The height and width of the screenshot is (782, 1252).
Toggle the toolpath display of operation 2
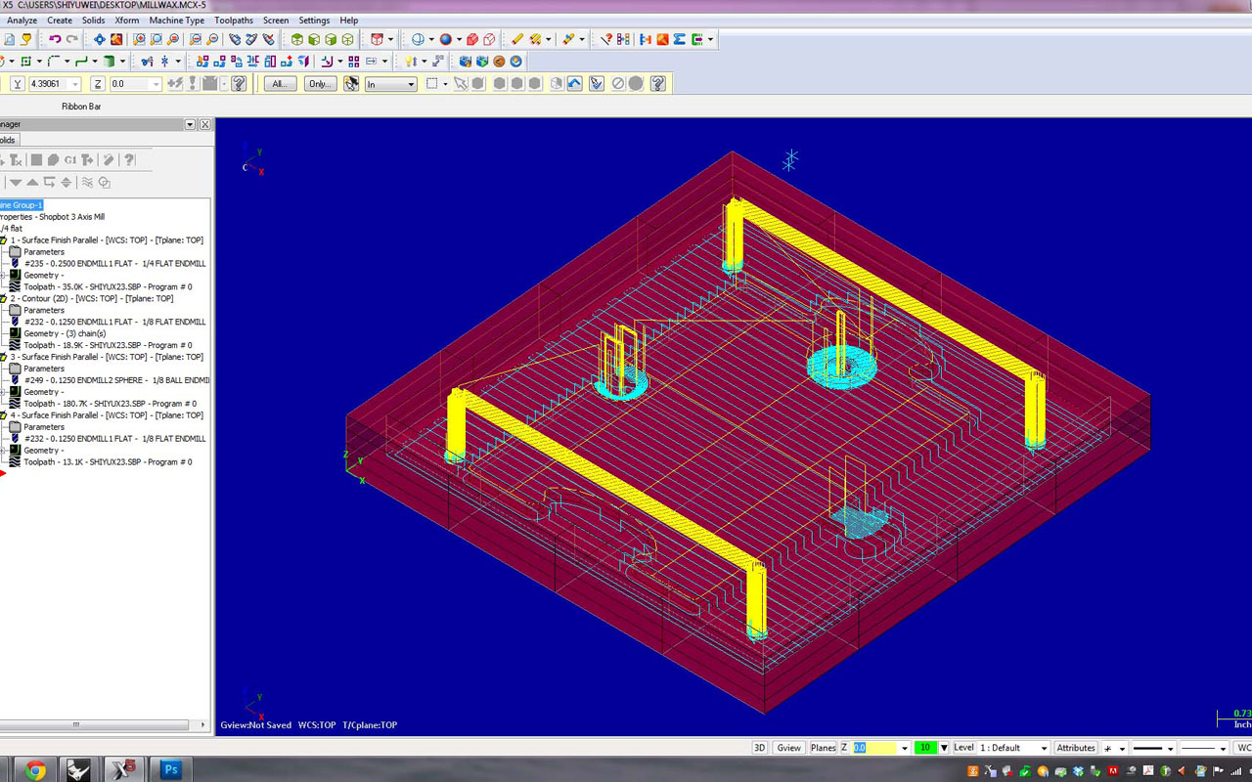coord(15,345)
